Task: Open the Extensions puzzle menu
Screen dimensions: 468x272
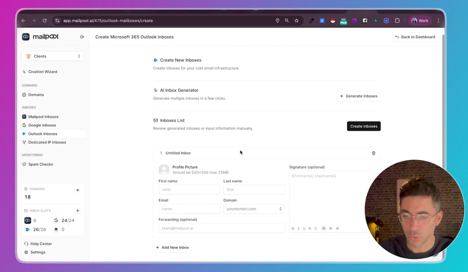Action: pos(397,21)
